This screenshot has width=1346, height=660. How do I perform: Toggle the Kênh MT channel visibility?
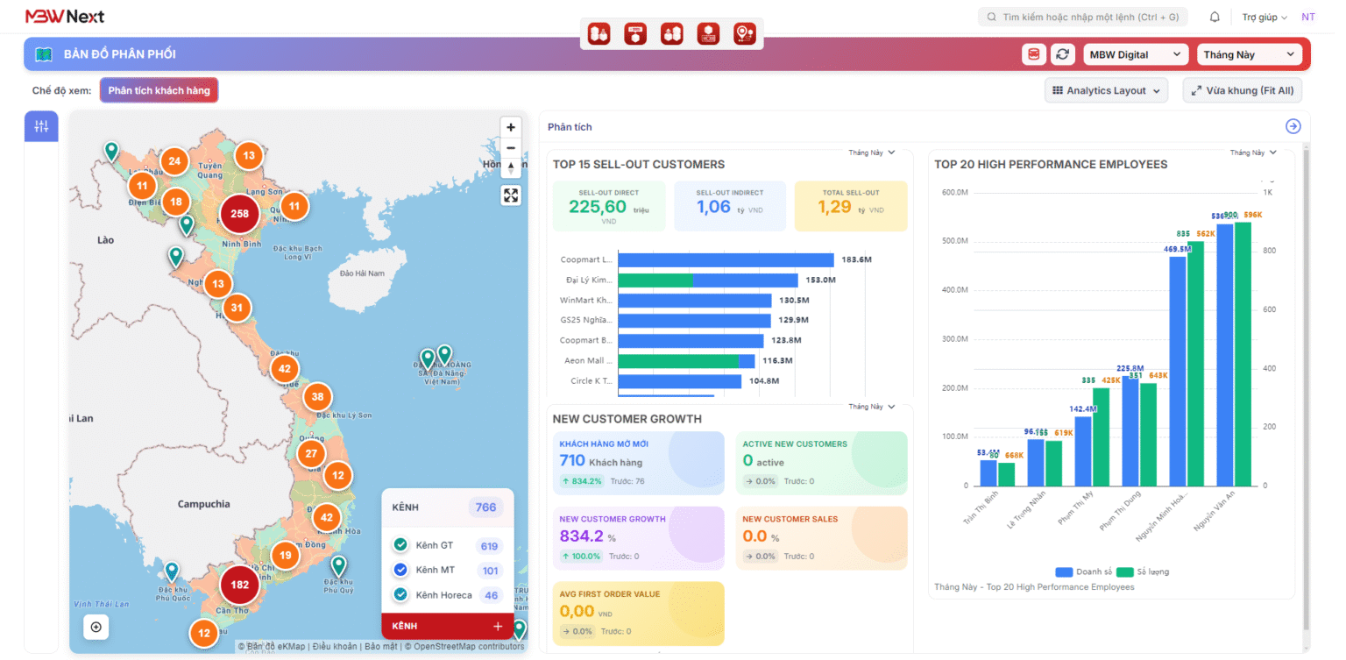pos(400,570)
